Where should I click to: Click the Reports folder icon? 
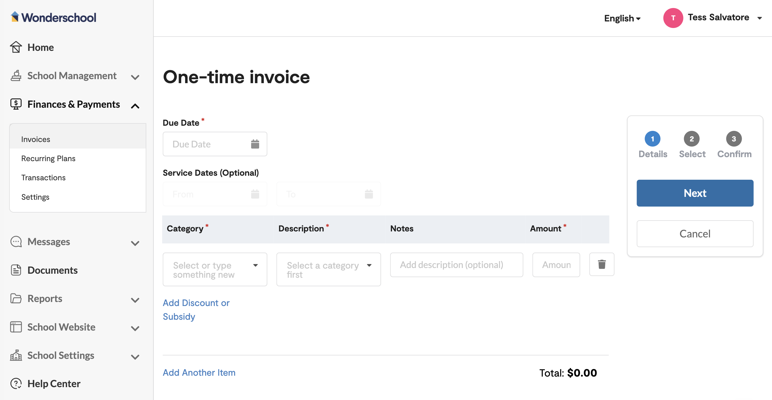(16, 298)
